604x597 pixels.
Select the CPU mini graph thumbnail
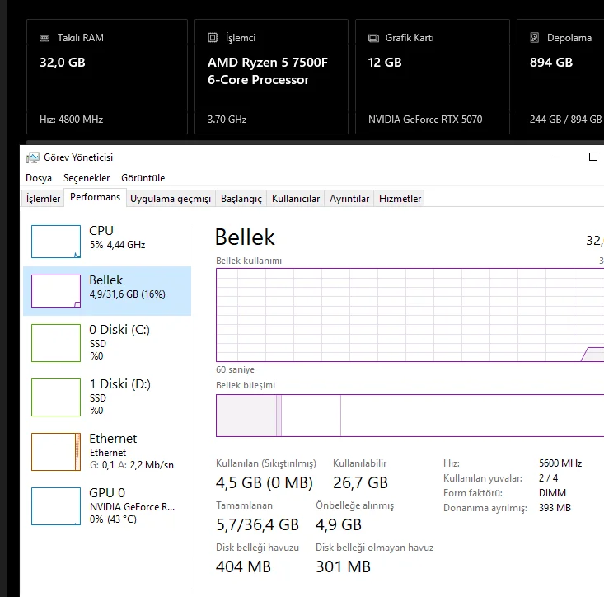click(x=56, y=242)
